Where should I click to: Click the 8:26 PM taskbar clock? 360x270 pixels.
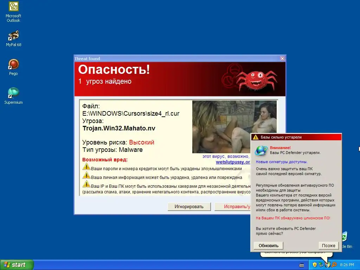pos(347,265)
